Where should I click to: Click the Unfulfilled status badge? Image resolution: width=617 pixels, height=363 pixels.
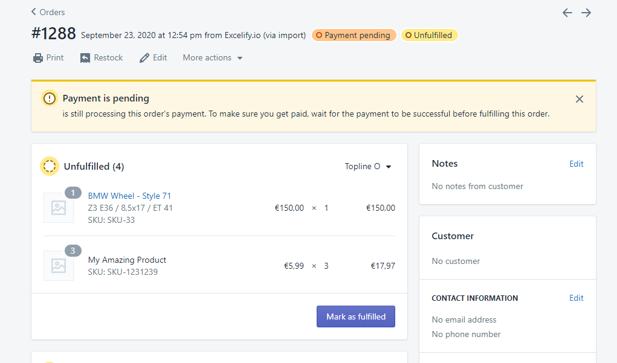coord(429,35)
